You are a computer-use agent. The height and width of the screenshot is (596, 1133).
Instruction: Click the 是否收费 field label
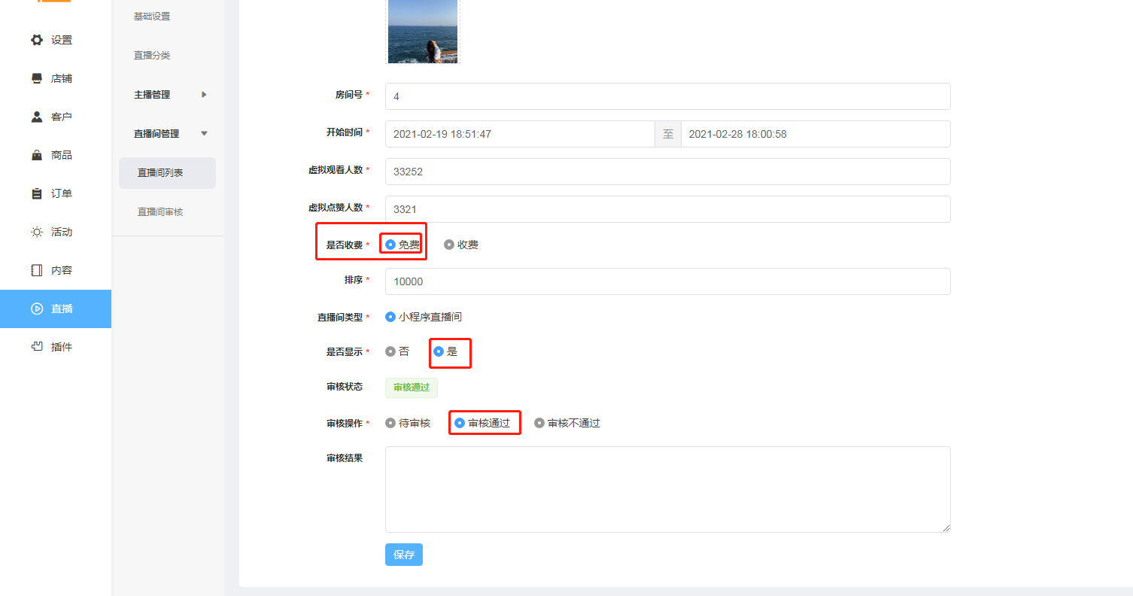345,245
